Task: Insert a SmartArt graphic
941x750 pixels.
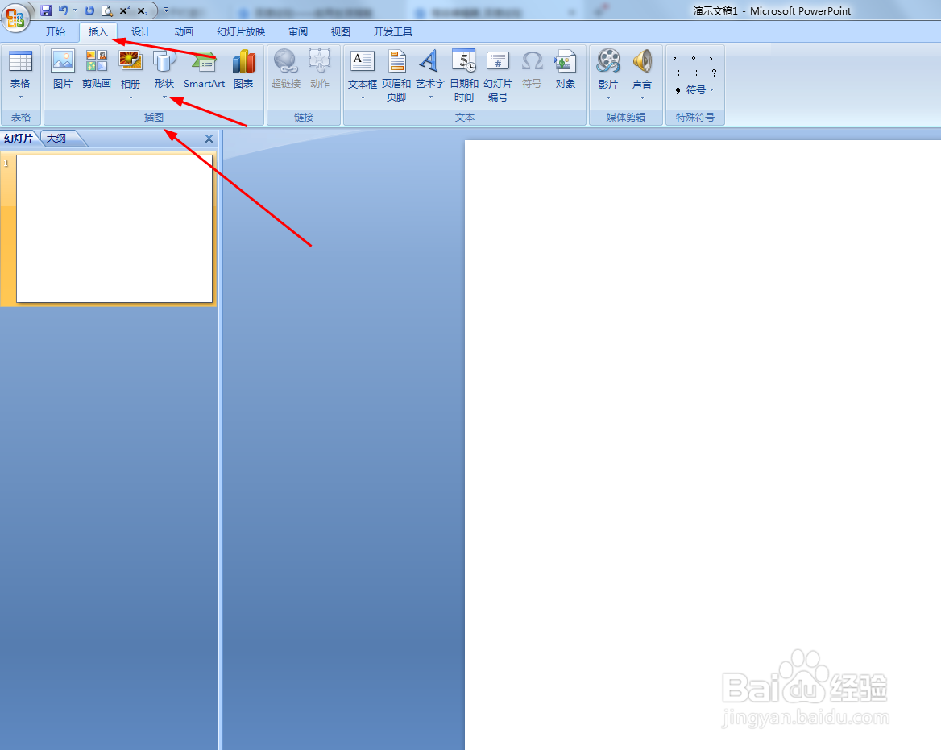Action: [x=204, y=69]
